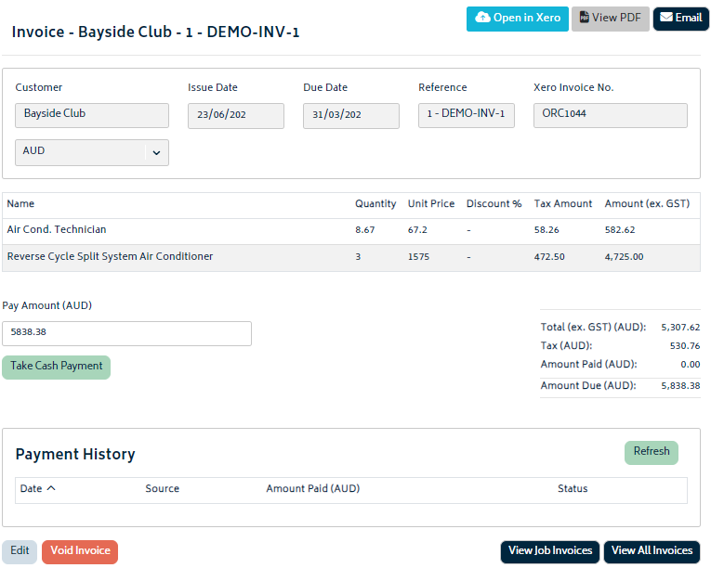Focus the Pay Amount input field
This screenshot has width=711, height=568.
coord(126,333)
